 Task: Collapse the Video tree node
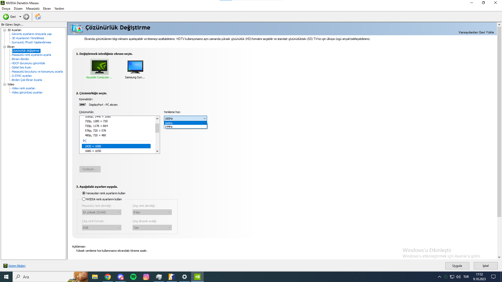(x=4, y=84)
